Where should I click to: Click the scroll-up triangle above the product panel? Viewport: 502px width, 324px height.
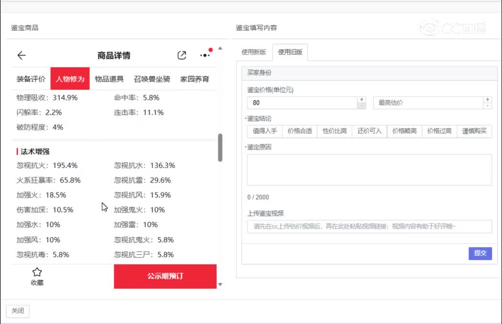pyautogui.click(x=220, y=47)
